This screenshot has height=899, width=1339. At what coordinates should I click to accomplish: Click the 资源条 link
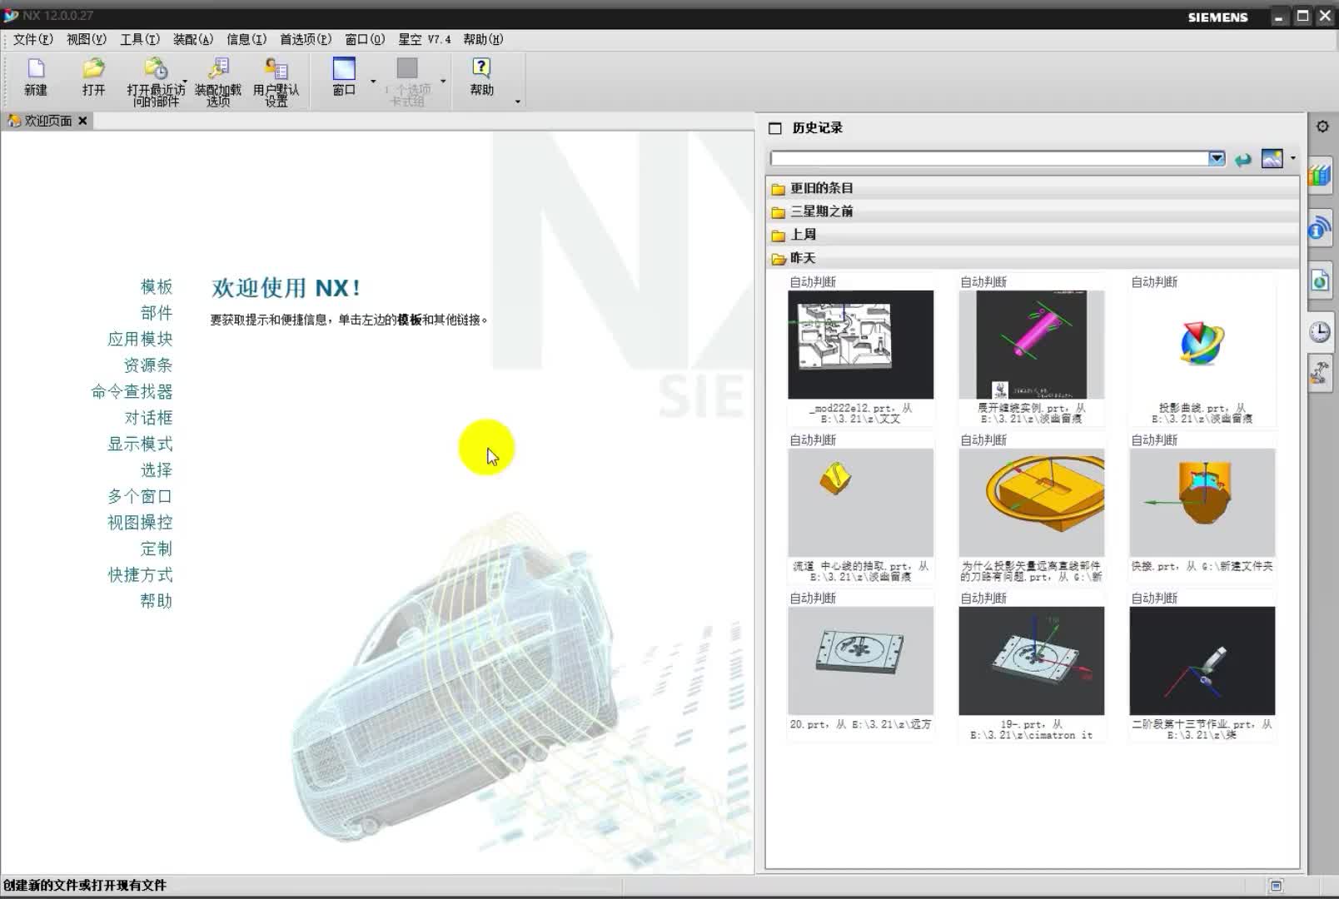(147, 365)
